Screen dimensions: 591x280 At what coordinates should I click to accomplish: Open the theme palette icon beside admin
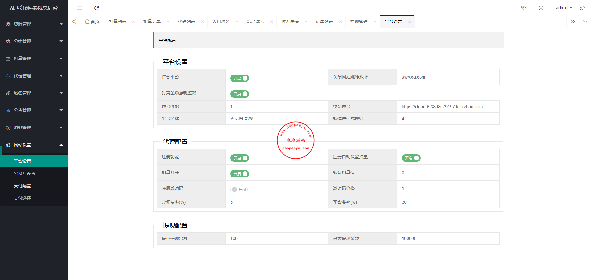point(582,8)
